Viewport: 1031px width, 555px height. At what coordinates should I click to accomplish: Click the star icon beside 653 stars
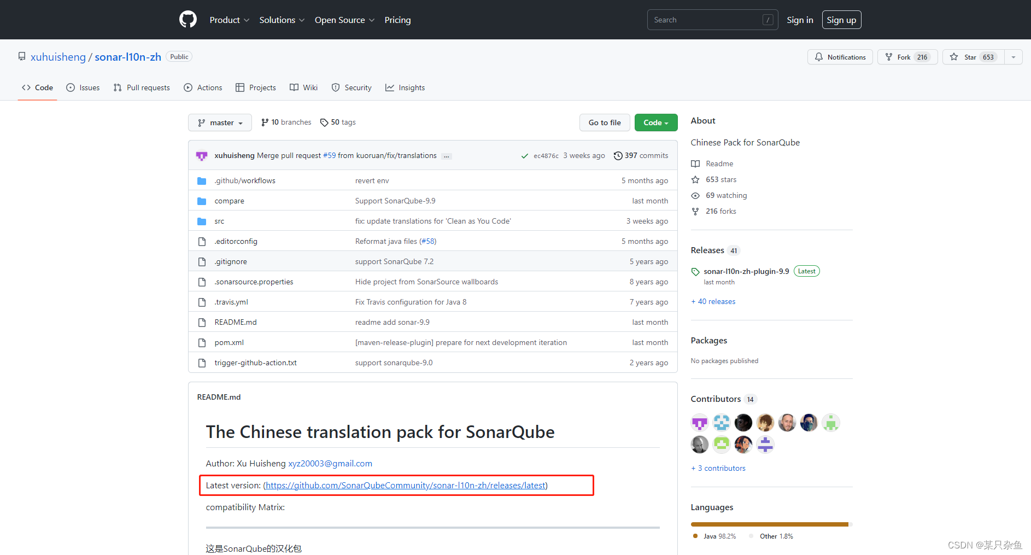coord(695,179)
